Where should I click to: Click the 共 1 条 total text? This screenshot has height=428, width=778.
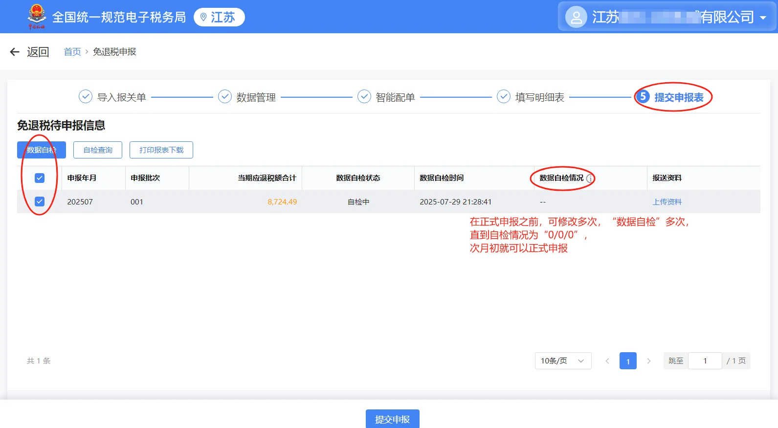coord(39,361)
